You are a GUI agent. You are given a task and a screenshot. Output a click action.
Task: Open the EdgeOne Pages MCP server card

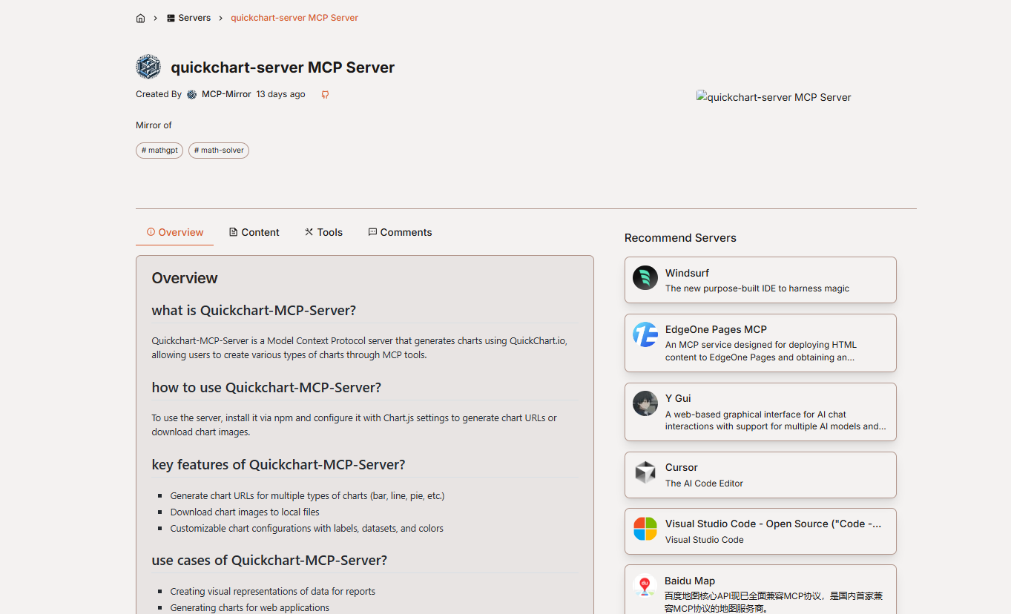(x=760, y=343)
